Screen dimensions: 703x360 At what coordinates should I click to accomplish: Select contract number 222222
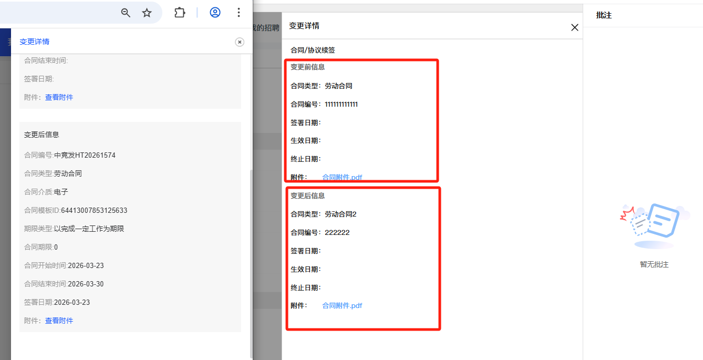337,232
